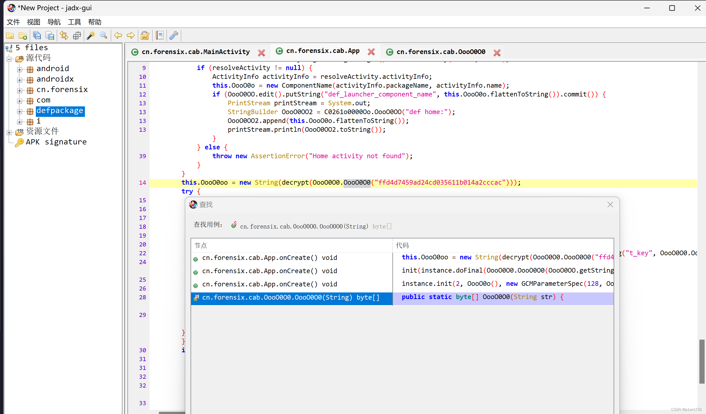The height and width of the screenshot is (414, 706).
Task: Close the 查找 usage dialog
Action: (x=610, y=205)
